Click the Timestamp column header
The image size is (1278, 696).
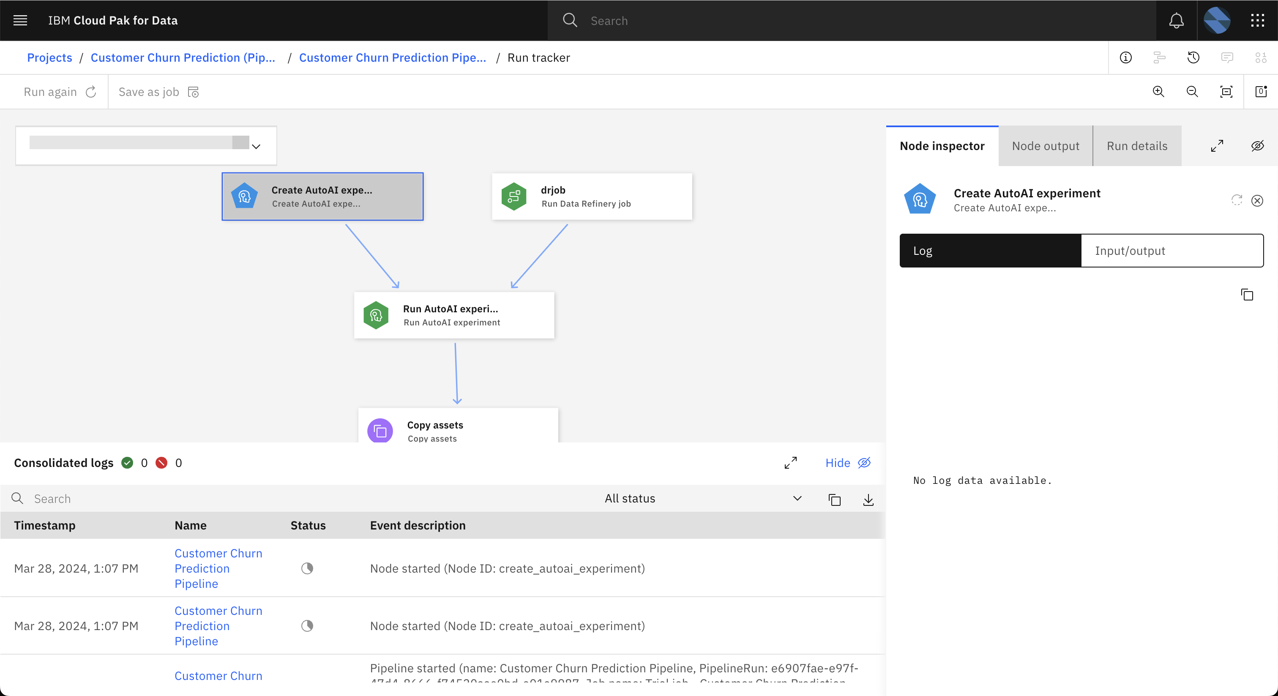tap(45, 525)
